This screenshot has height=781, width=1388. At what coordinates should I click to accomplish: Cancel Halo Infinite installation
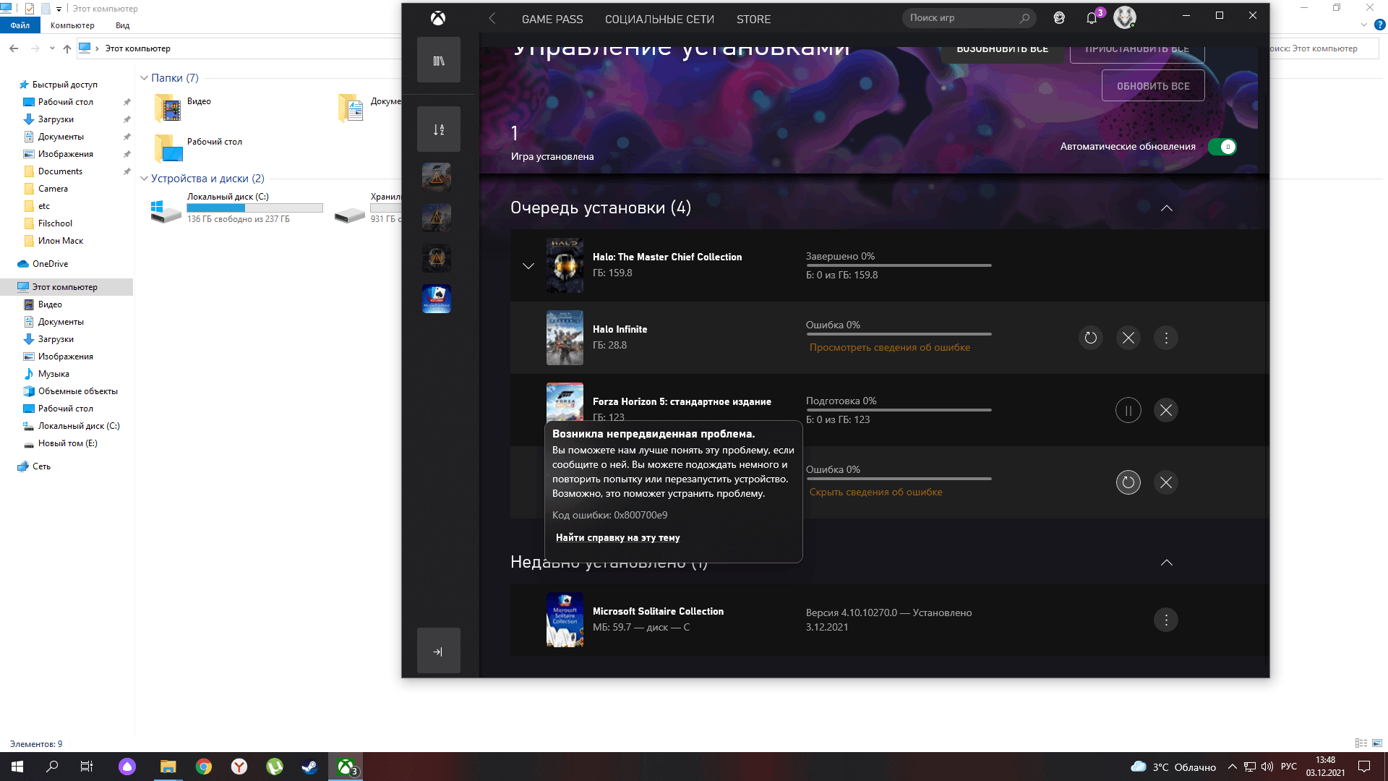(x=1128, y=338)
